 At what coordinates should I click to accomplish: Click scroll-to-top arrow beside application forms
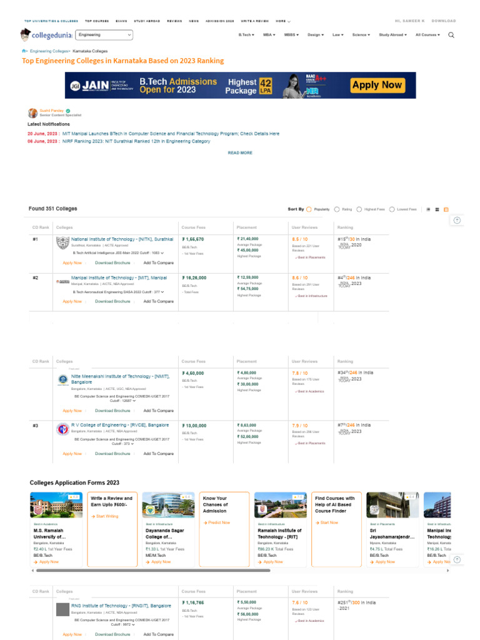(457, 559)
